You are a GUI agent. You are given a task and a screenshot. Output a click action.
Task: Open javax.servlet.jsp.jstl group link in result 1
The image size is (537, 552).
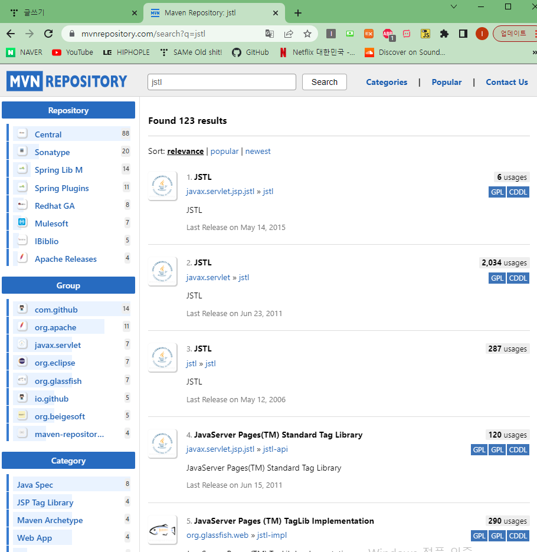[x=220, y=192]
